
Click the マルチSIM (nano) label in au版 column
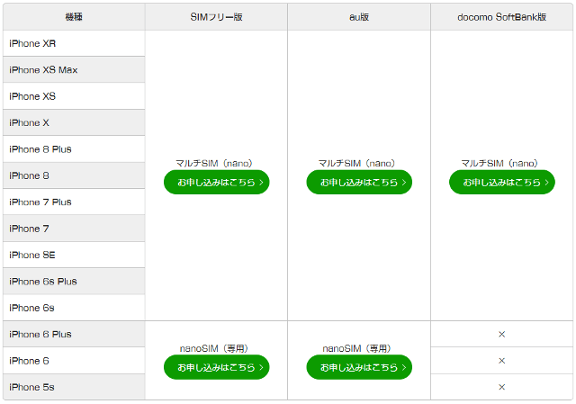356,163
